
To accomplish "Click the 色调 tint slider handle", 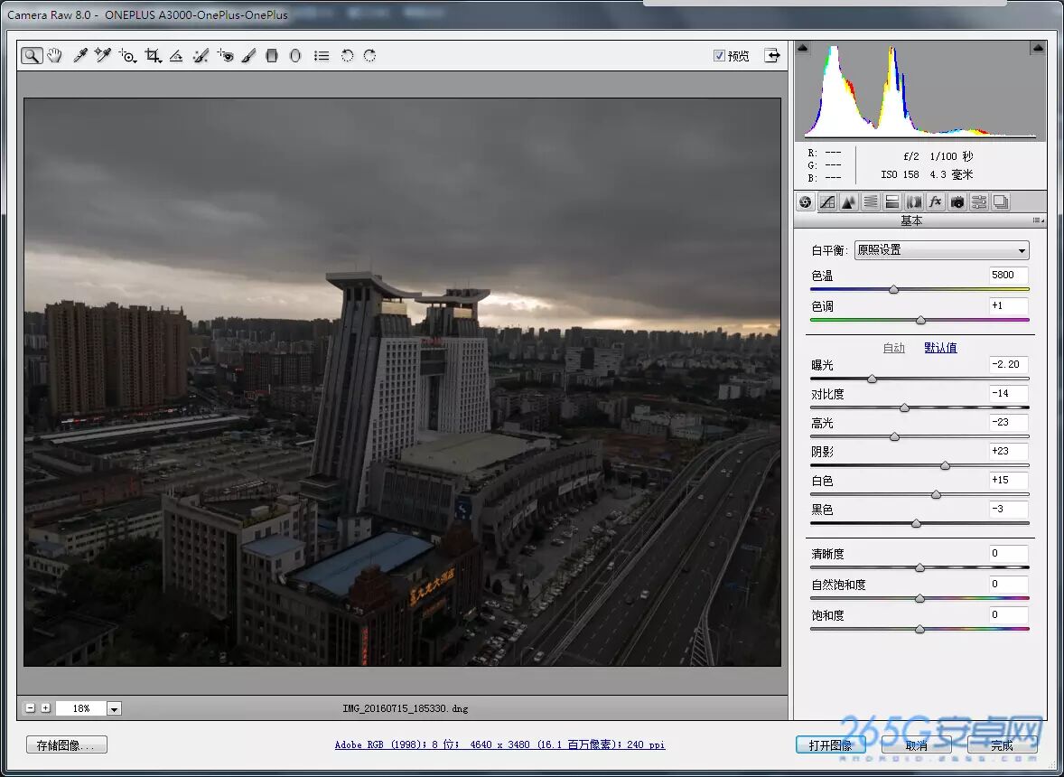I will click(920, 320).
